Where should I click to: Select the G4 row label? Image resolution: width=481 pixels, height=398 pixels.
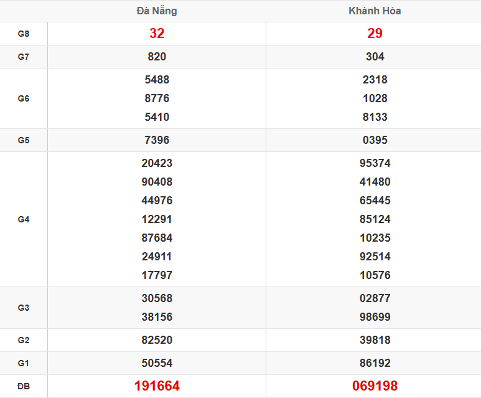coord(24,219)
